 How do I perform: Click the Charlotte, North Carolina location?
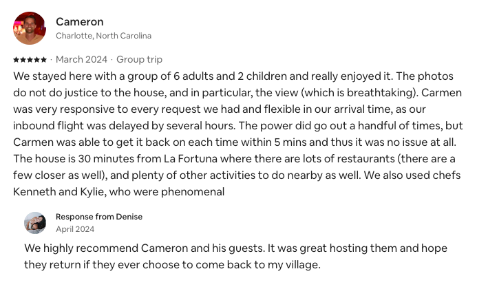tap(103, 36)
